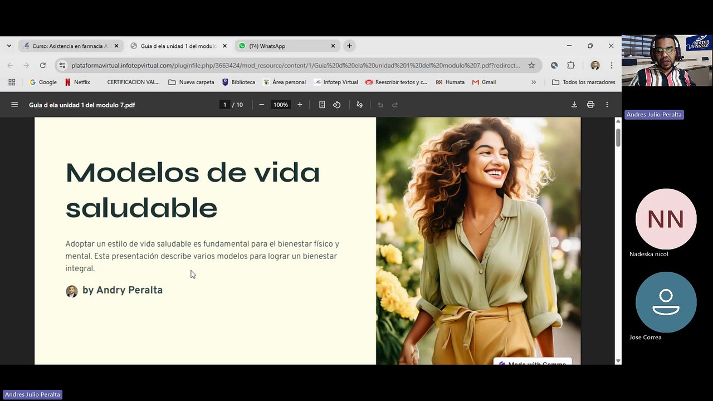Viewport: 713px width, 401px height.
Task: Select the annotate draw tool
Action: [x=360, y=105]
